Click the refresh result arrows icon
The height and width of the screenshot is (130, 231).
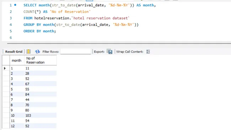[37, 52]
